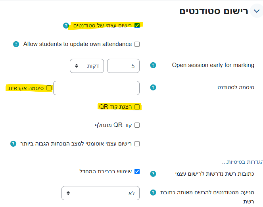263x207 pixels.
Task: Enable רישום עצמי אוטומטי למצב הנוכחות checkbox
Action: point(137,144)
